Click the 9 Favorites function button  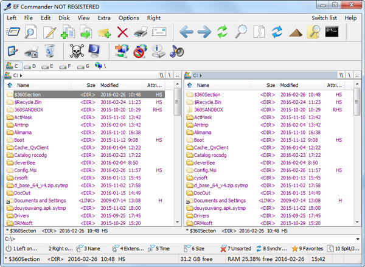[307, 249]
